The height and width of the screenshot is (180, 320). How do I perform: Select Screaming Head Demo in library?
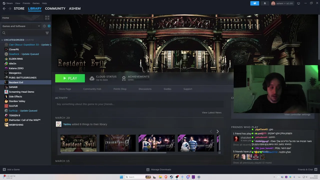21,92
